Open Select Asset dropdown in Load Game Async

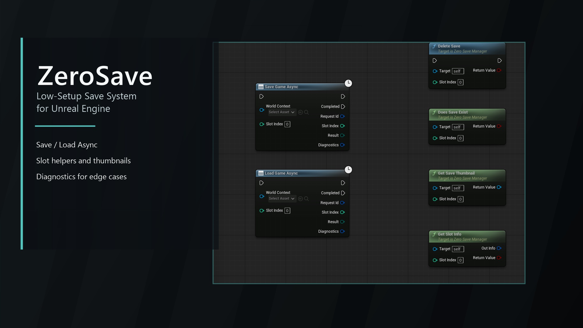point(281,199)
